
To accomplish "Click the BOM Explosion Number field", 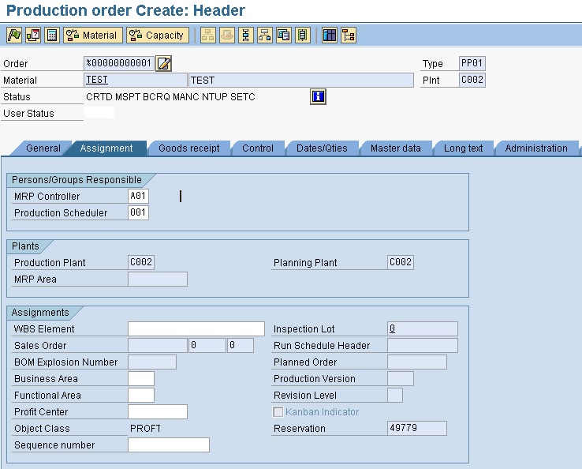I will coord(152,362).
